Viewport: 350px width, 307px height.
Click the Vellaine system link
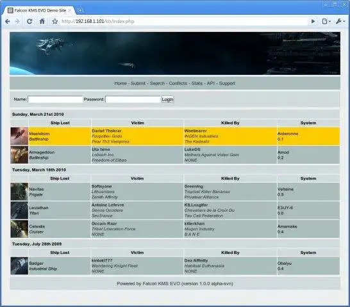pyautogui.click(x=285, y=189)
